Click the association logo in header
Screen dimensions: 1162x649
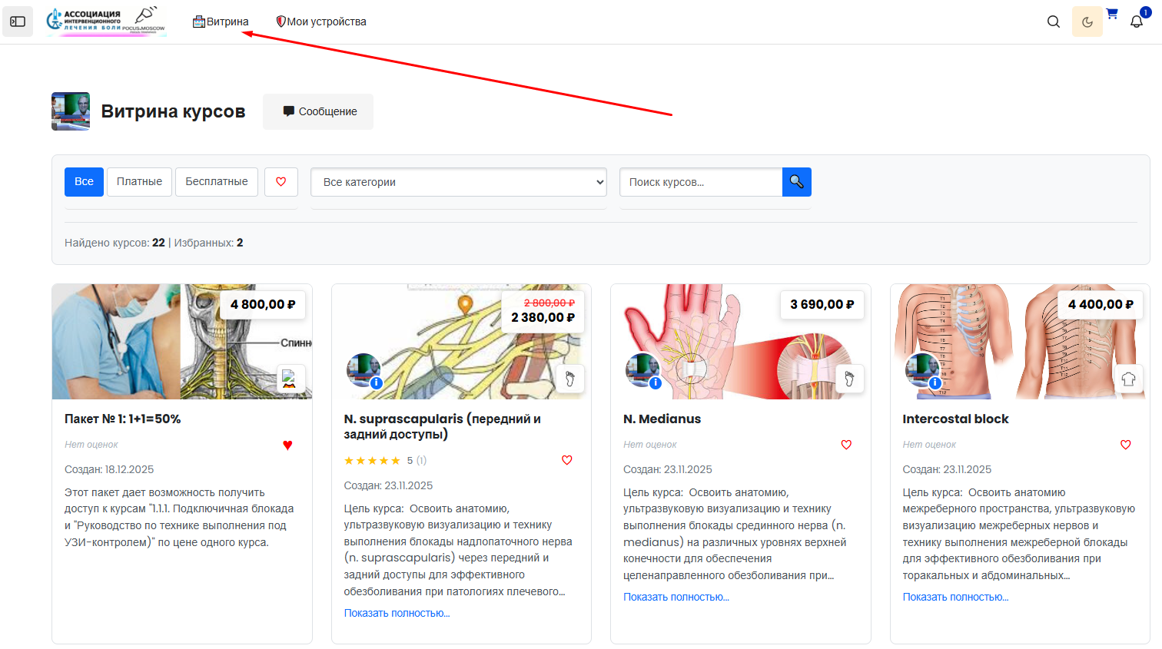106,21
